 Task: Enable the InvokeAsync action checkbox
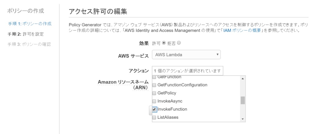[154, 101]
